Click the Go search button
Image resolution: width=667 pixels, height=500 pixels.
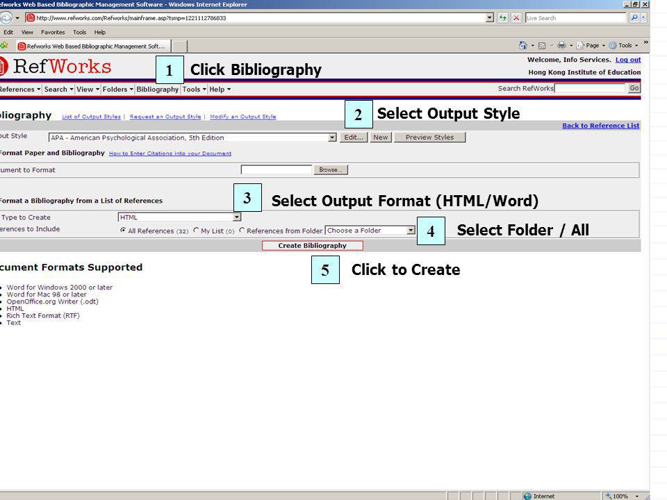coord(634,88)
